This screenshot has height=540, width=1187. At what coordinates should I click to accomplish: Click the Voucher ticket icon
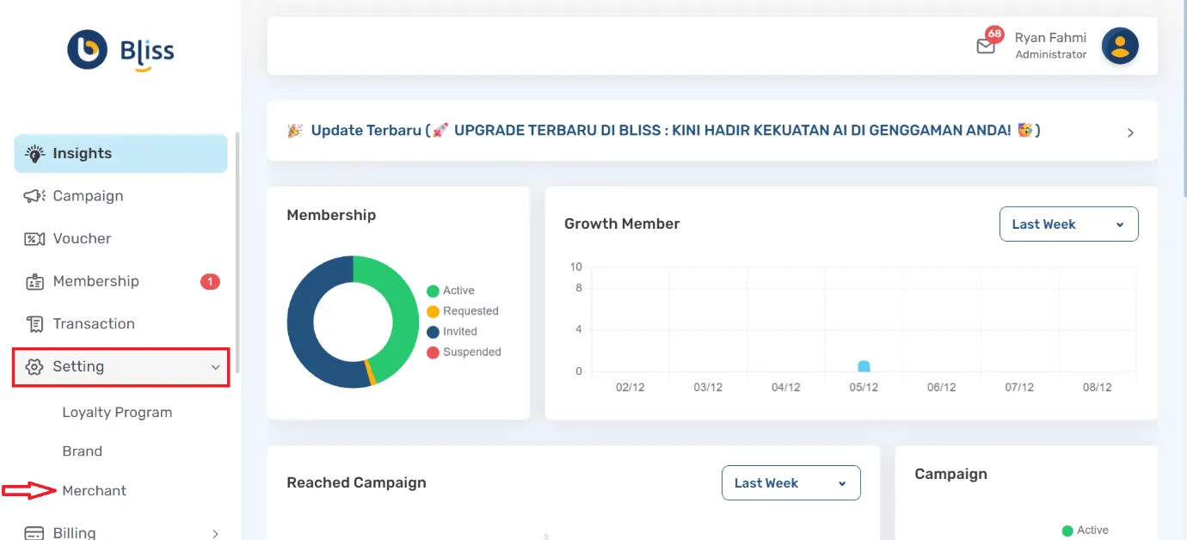coord(34,239)
